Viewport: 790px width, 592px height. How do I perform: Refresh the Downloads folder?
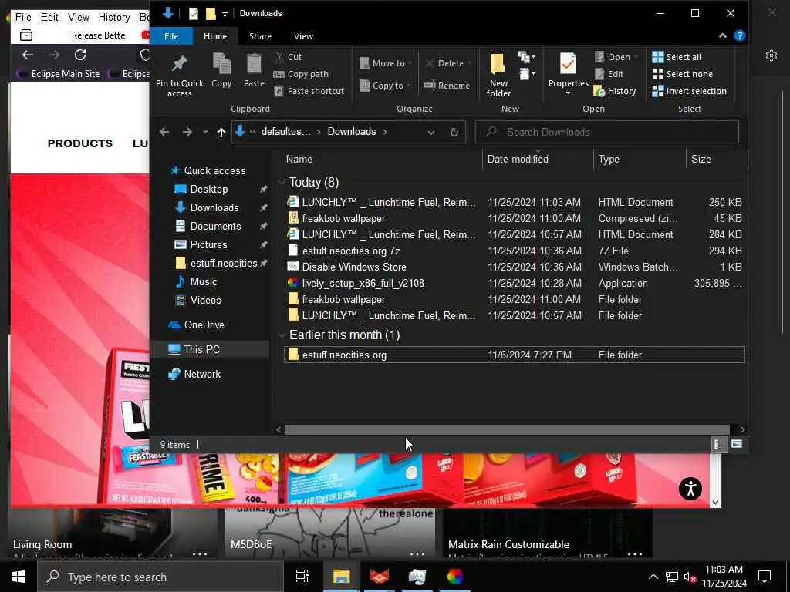454,132
